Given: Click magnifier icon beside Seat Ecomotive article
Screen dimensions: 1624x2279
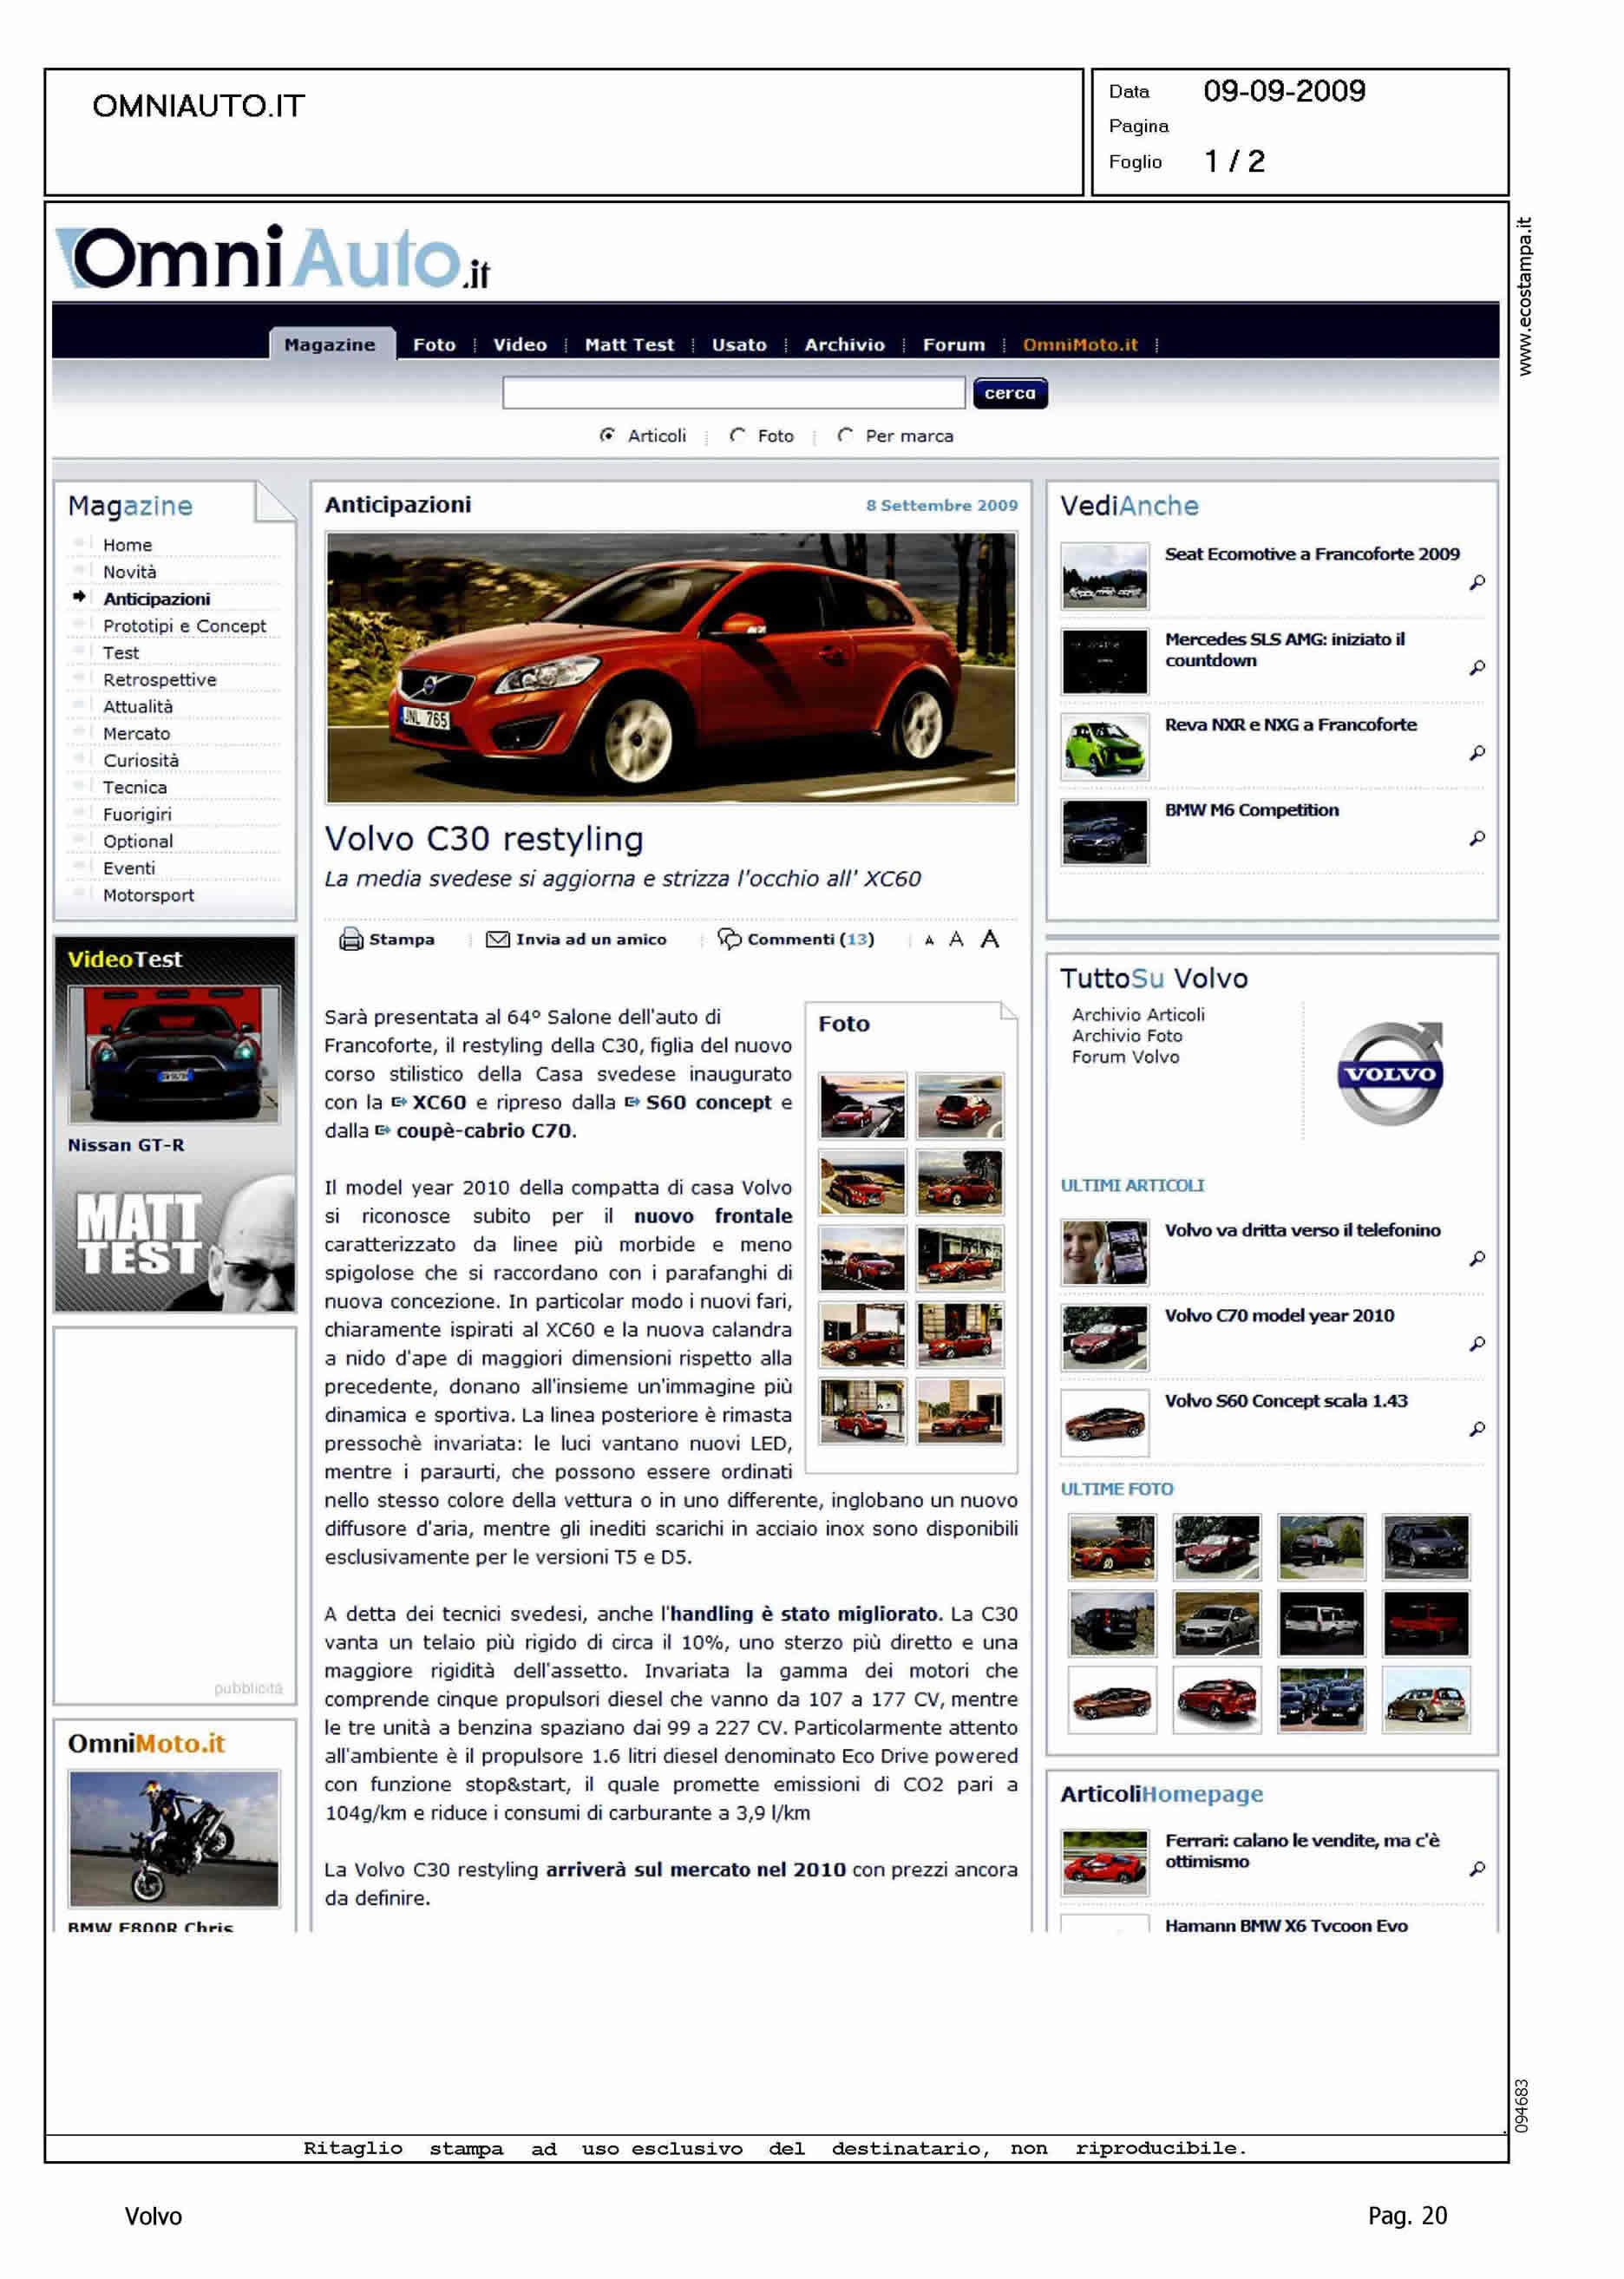Looking at the screenshot, I should click(x=1476, y=582).
